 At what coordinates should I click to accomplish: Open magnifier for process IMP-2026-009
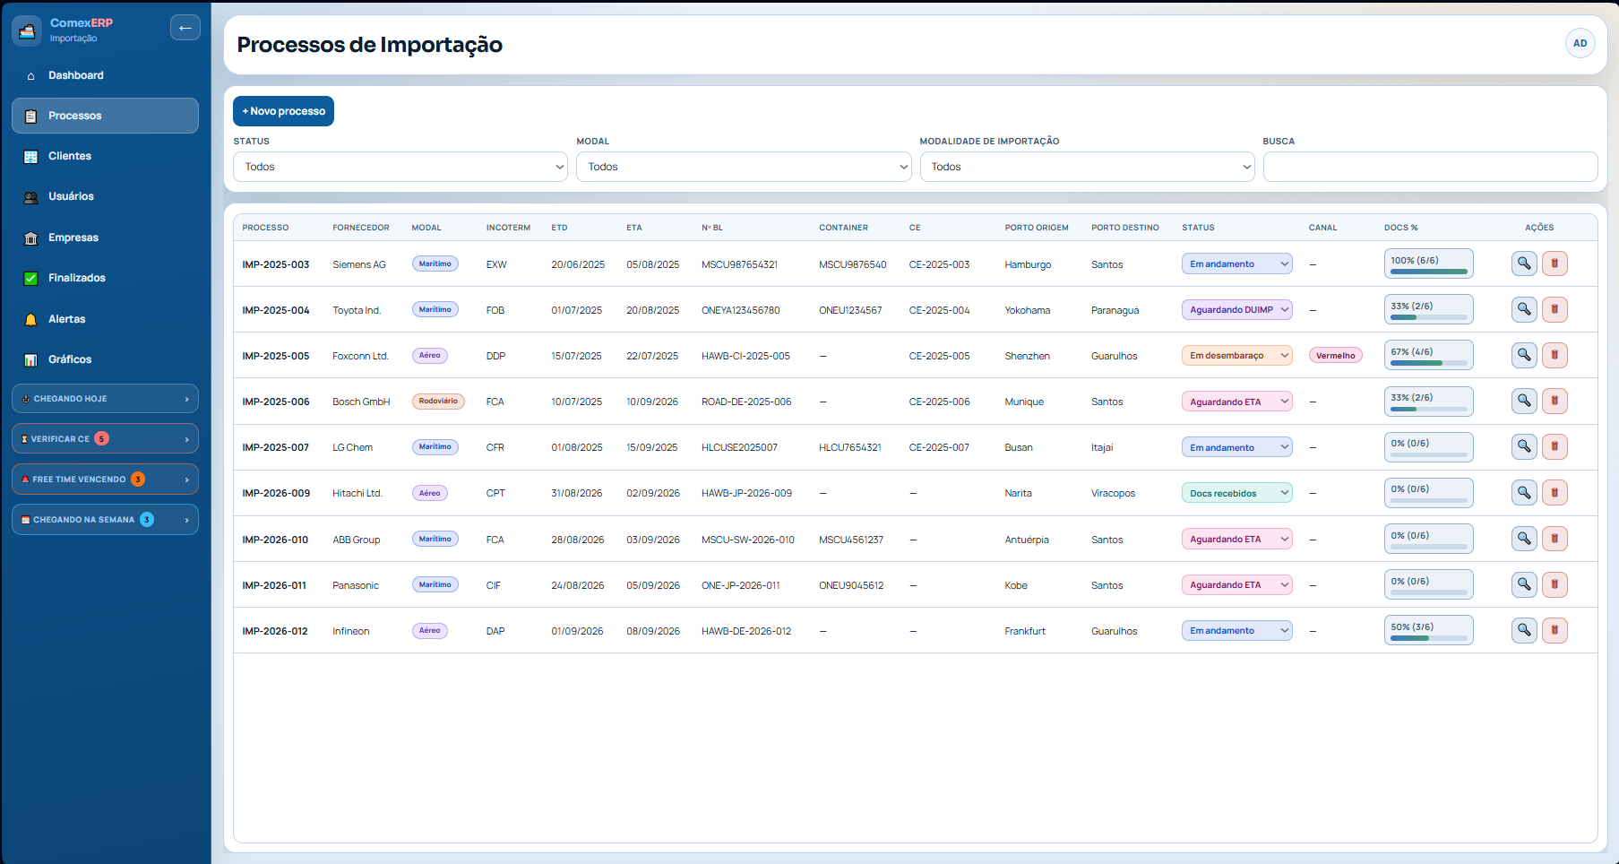1524,492
